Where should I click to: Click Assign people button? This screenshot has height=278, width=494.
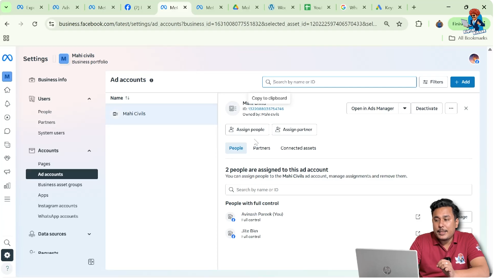tap(247, 129)
